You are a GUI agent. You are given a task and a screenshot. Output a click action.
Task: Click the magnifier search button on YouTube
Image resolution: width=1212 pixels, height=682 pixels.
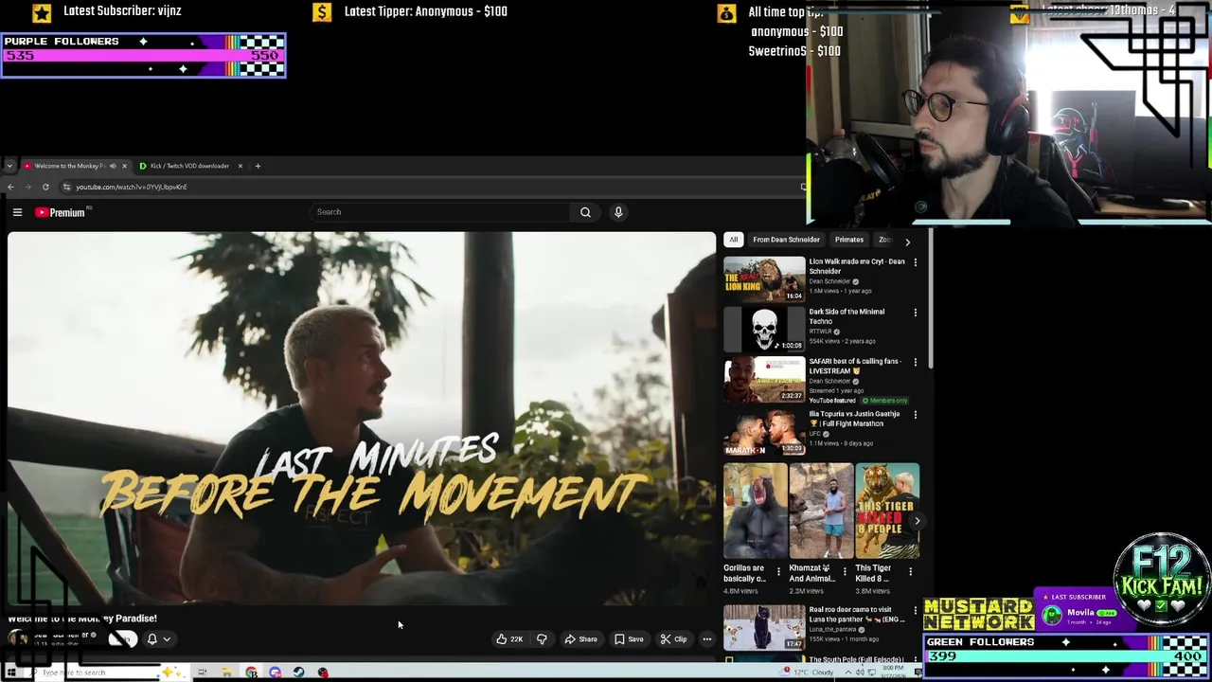tap(585, 212)
